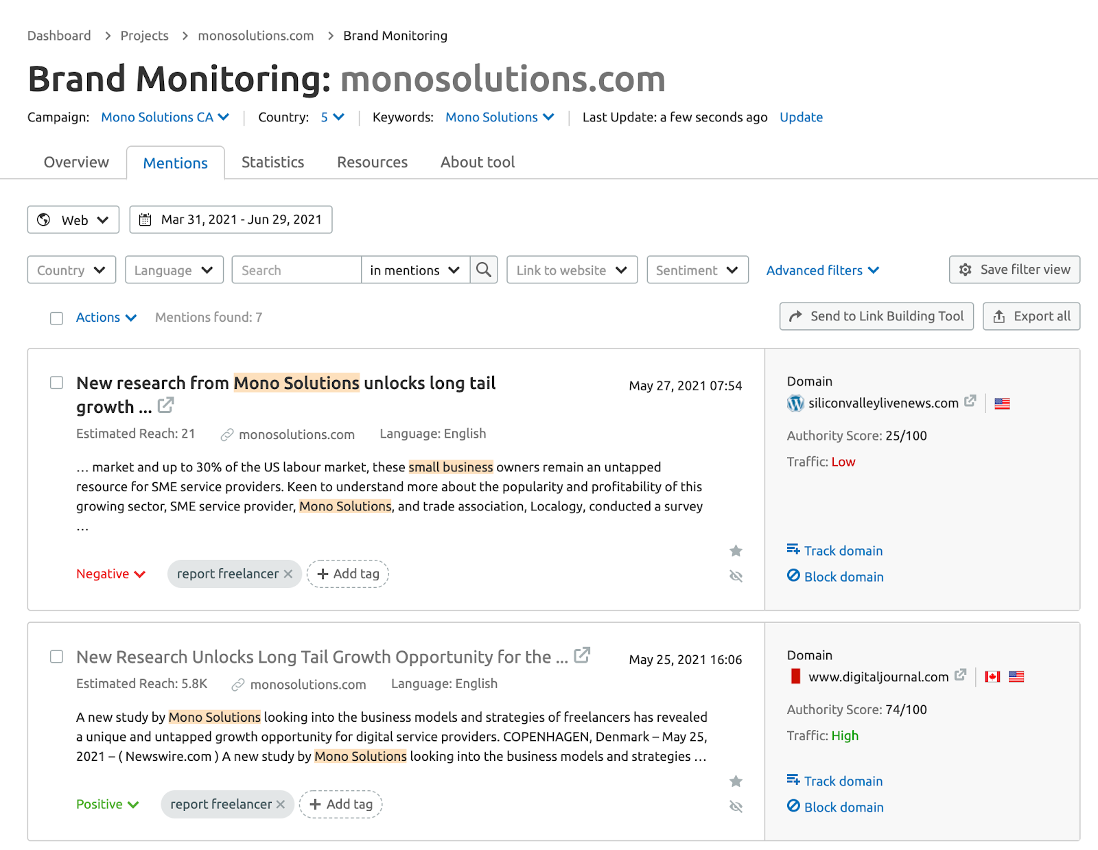Open the Language filter dropdown
The image size is (1098, 850).
coord(174,270)
